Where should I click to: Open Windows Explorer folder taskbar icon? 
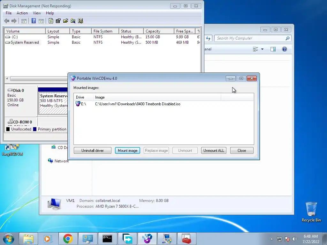click(28, 239)
